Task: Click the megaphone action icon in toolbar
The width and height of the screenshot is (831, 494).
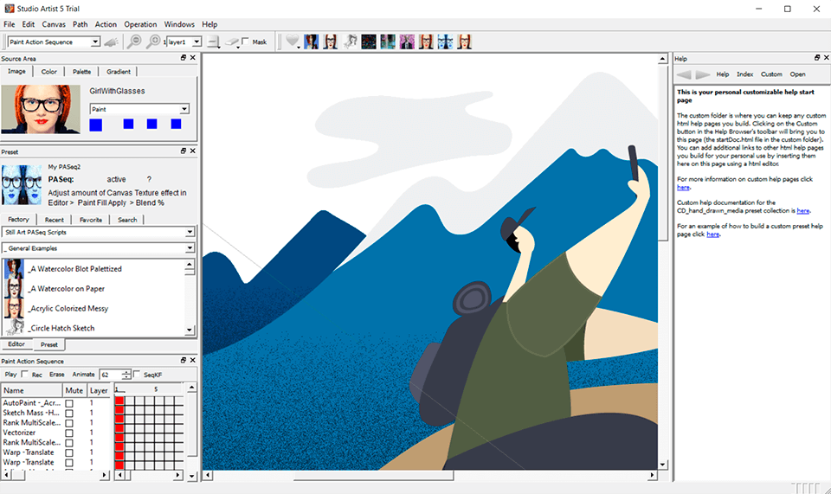Action: click(x=111, y=42)
